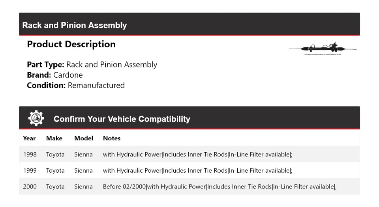The width and height of the screenshot is (379, 207).
Task: Click the Confirm Your Vehicle Compatibility title
Action: point(122,119)
